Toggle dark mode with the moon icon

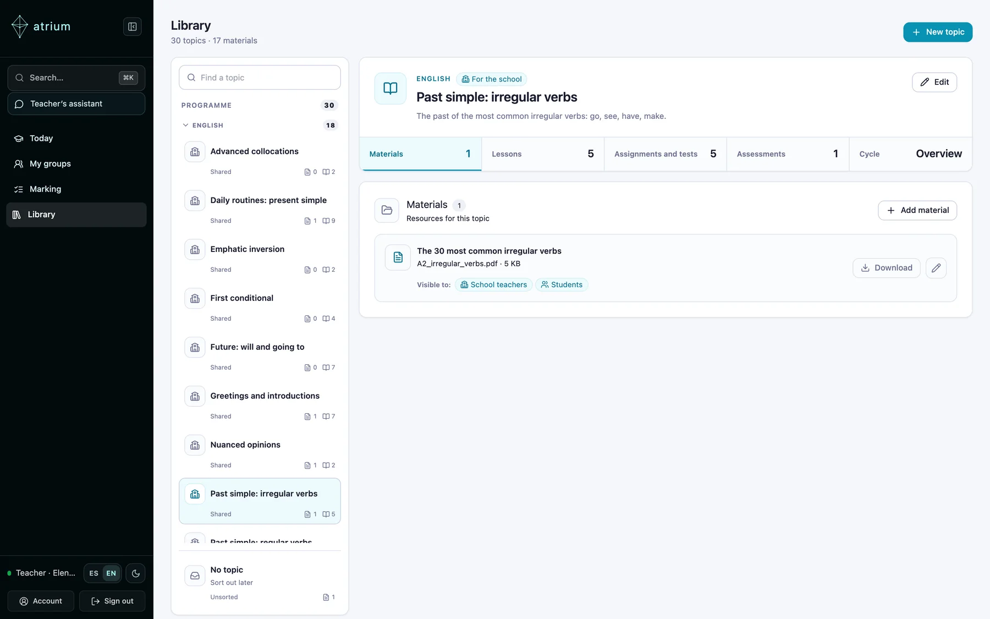[x=136, y=573]
